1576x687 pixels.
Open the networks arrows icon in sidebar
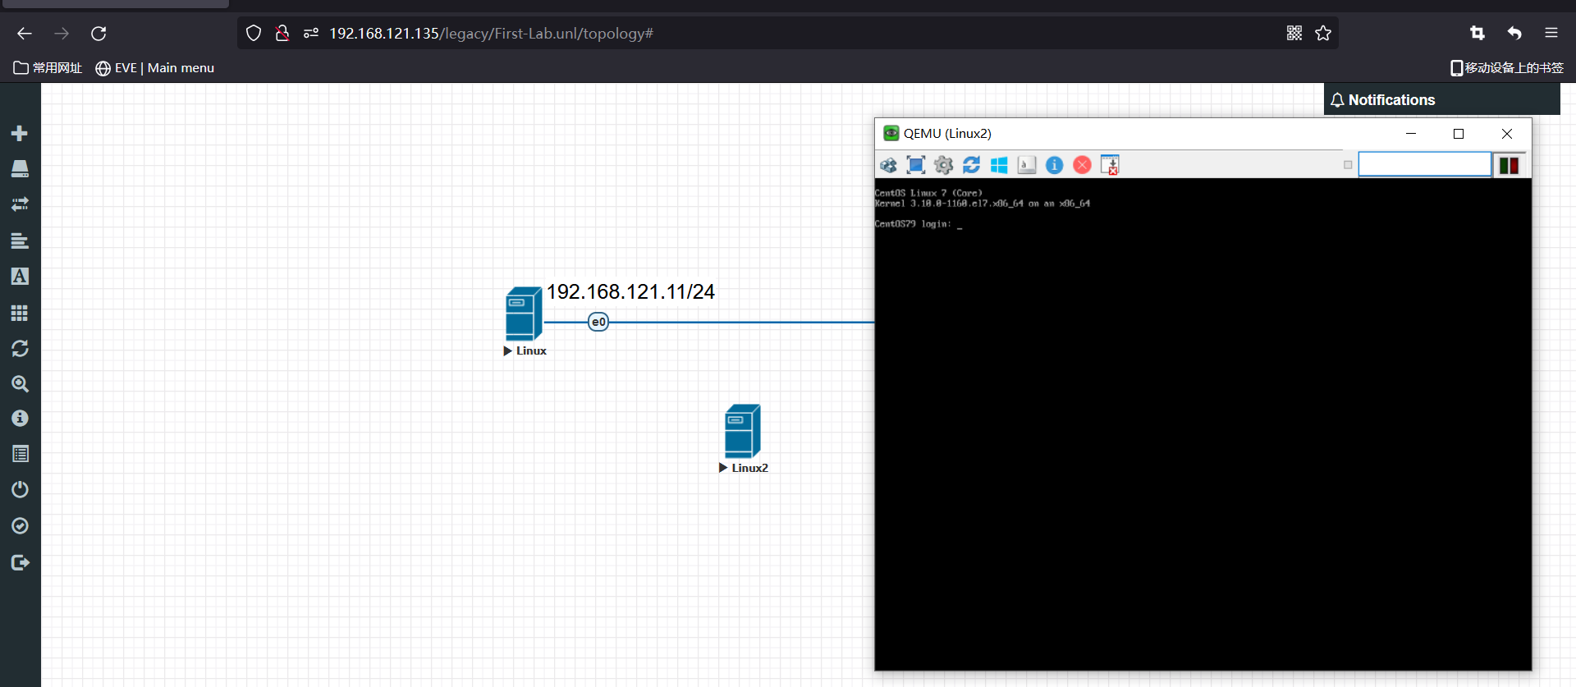(20, 204)
